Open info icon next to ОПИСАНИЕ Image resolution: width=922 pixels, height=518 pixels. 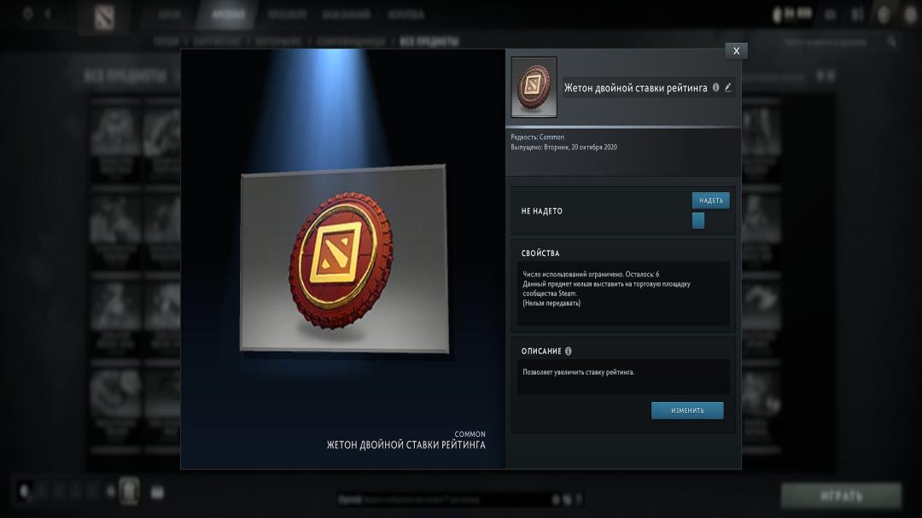tap(568, 351)
